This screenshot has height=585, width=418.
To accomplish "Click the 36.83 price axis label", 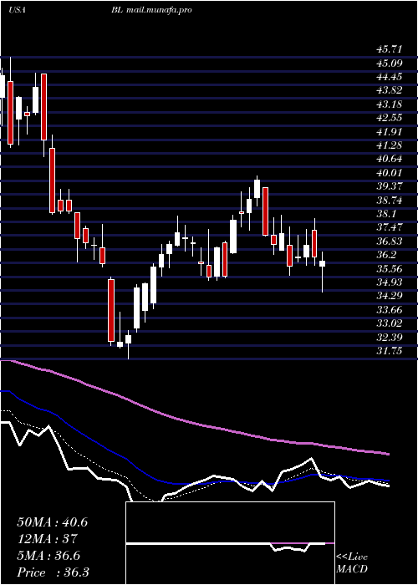I will [389, 242].
